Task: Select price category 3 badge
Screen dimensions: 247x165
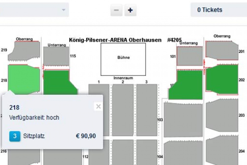Action: [15, 136]
